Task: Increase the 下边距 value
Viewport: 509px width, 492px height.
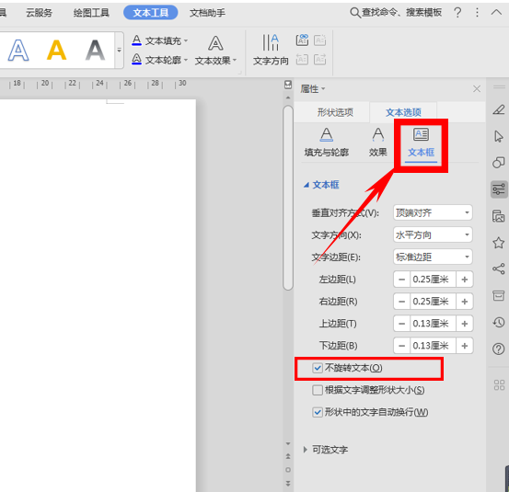Action: [465, 346]
